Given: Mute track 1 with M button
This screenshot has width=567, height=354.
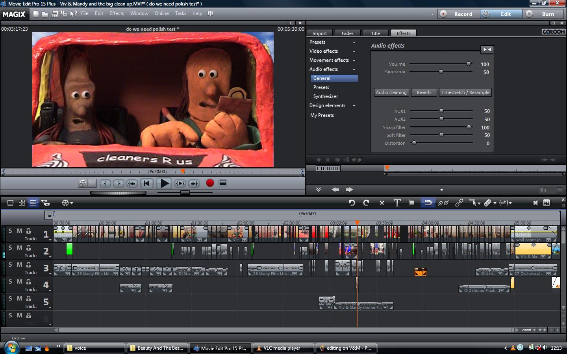Looking at the screenshot, I should (19, 231).
